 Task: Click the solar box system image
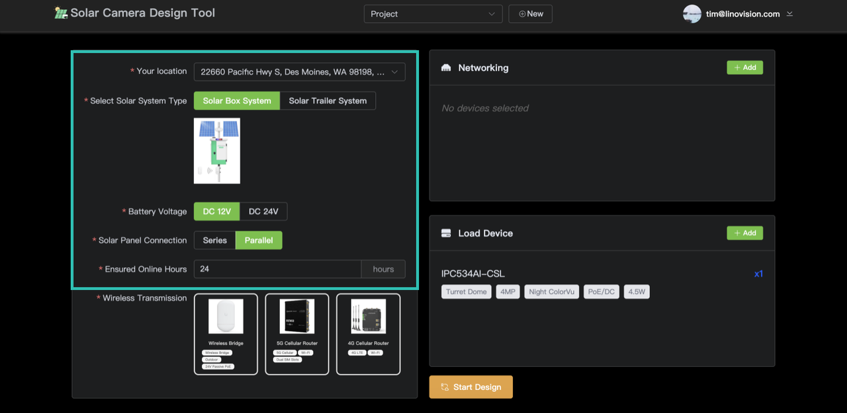tap(217, 151)
